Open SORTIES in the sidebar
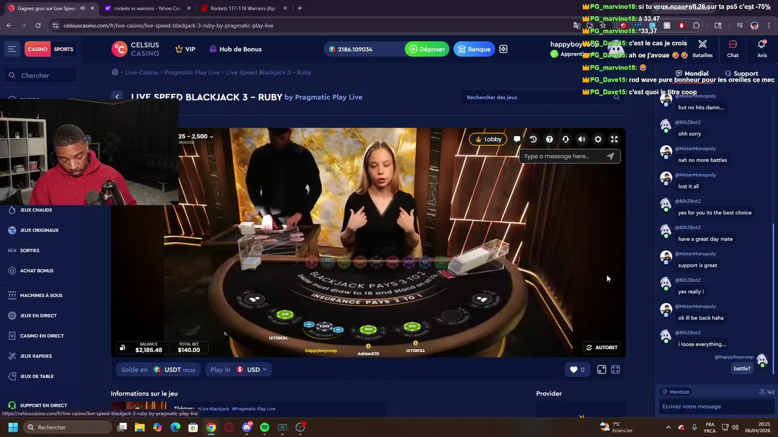 (x=29, y=251)
